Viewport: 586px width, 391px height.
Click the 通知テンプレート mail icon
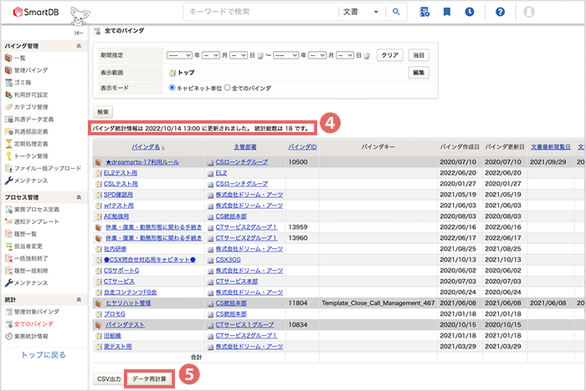(x=8, y=221)
